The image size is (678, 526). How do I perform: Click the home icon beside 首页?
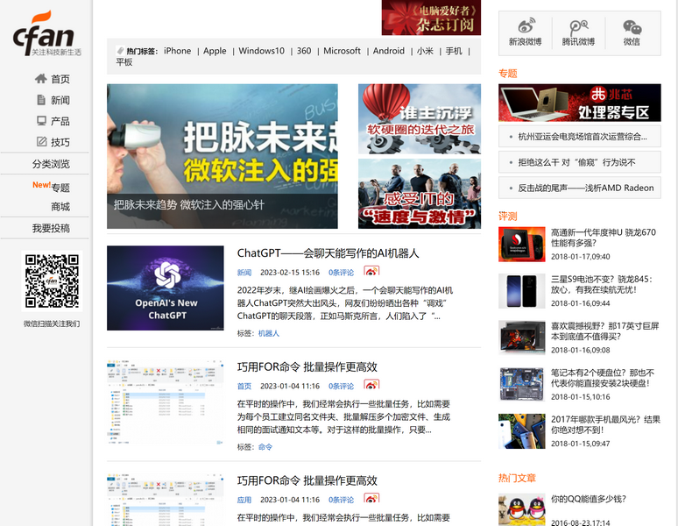tap(40, 79)
